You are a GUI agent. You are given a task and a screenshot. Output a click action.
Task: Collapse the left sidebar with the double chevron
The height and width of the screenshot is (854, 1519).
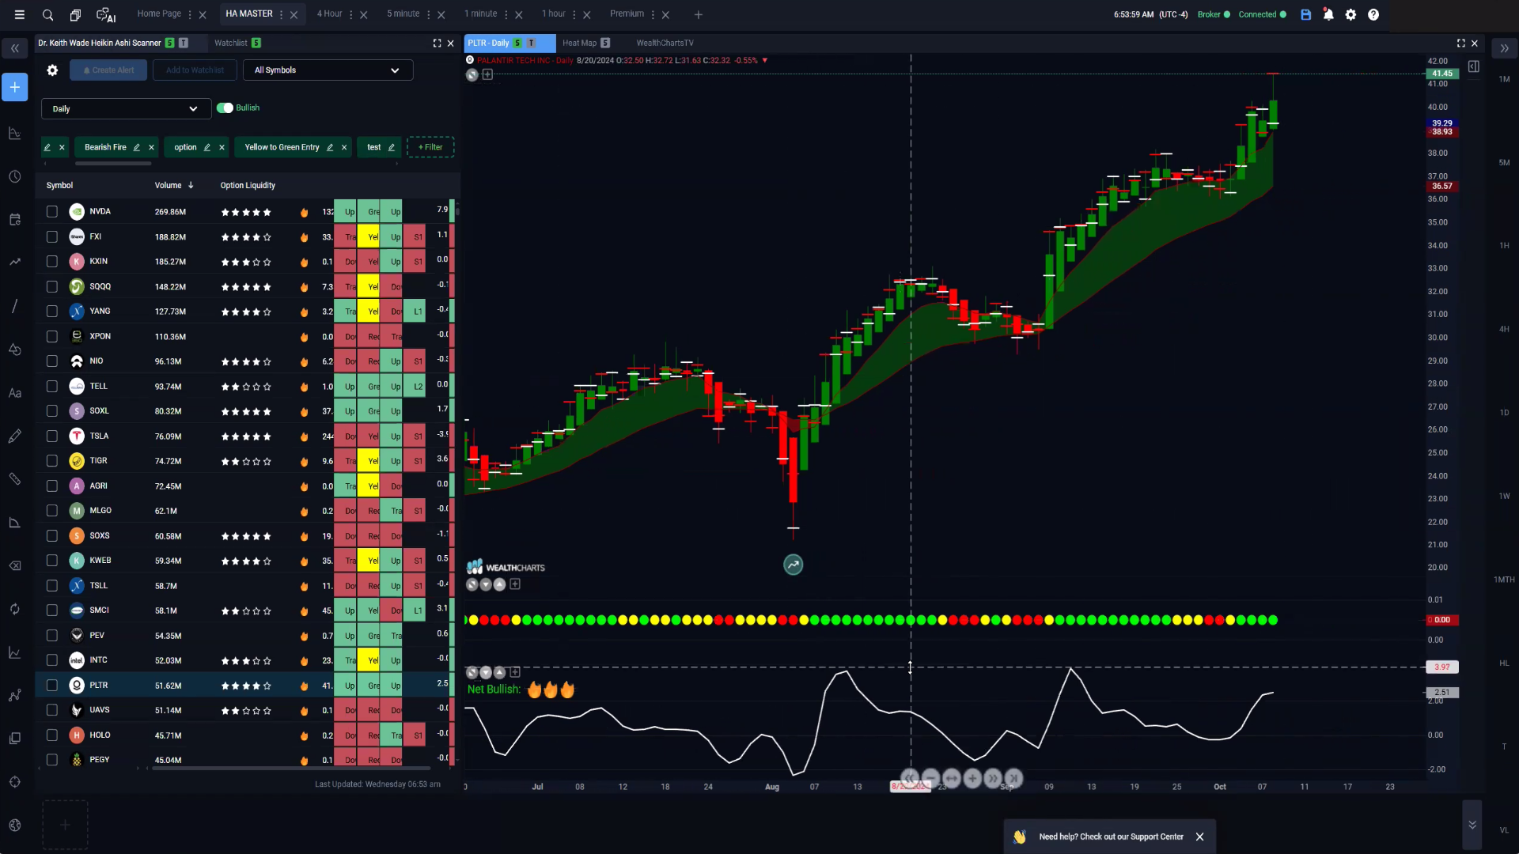(14, 49)
